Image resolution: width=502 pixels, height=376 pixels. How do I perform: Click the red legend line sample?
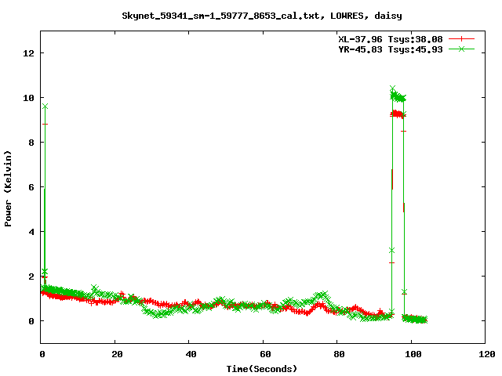[x=461, y=39]
